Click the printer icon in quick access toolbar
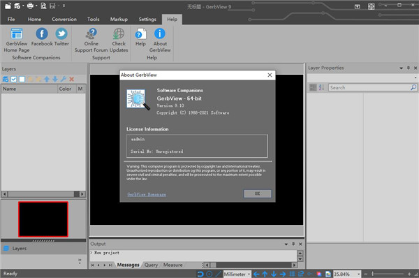 pyautogui.click(x=31, y=6)
